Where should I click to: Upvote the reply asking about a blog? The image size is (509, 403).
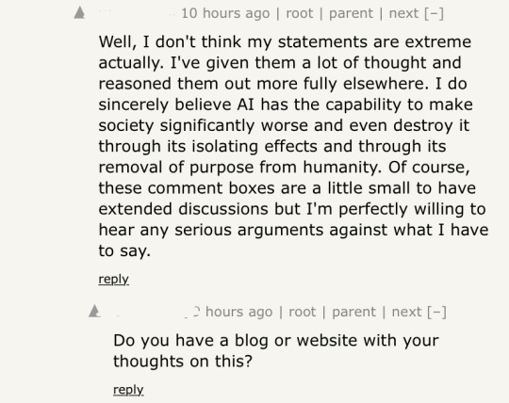pos(94,312)
